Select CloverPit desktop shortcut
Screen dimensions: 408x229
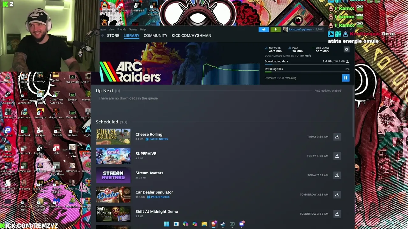pos(57,131)
